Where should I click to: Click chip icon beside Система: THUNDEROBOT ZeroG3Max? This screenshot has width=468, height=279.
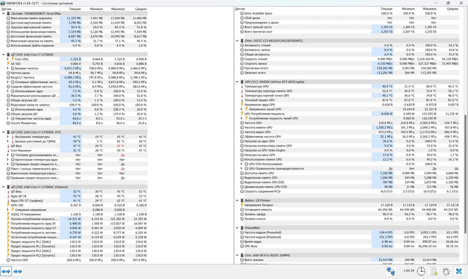(8, 13)
